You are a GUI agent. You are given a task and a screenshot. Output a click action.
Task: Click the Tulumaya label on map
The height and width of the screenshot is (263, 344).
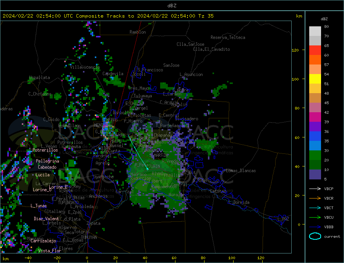click(x=143, y=96)
